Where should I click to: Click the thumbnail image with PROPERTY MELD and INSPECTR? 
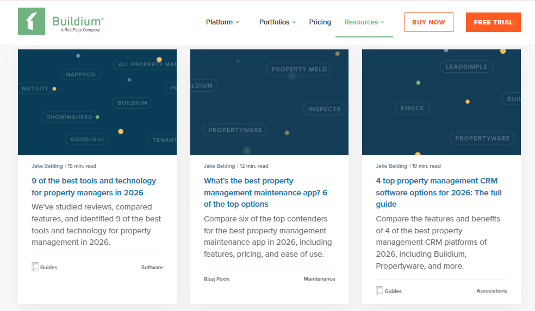269,102
